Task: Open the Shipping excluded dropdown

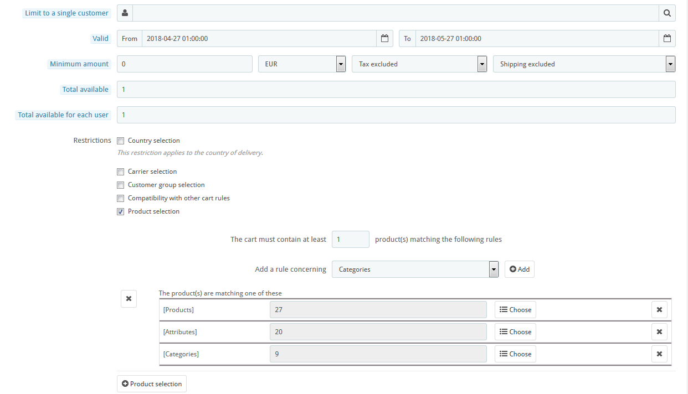Action: (584, 64)
